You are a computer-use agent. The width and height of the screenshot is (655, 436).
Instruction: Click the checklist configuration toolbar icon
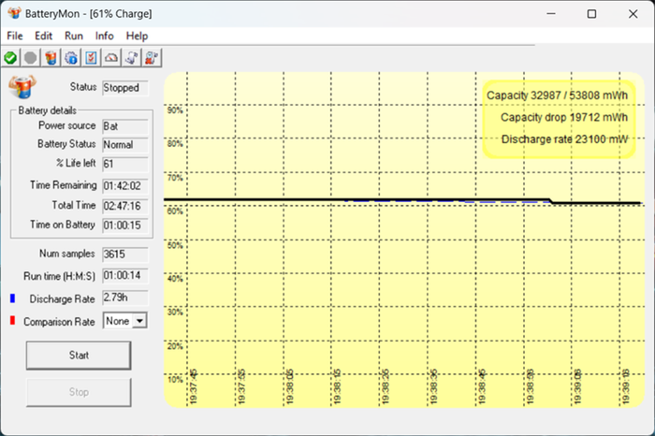click(91, 58)
